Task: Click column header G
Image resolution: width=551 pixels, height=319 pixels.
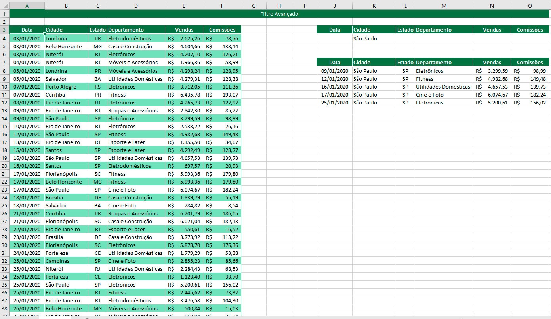Action: (x=254, y=6)
